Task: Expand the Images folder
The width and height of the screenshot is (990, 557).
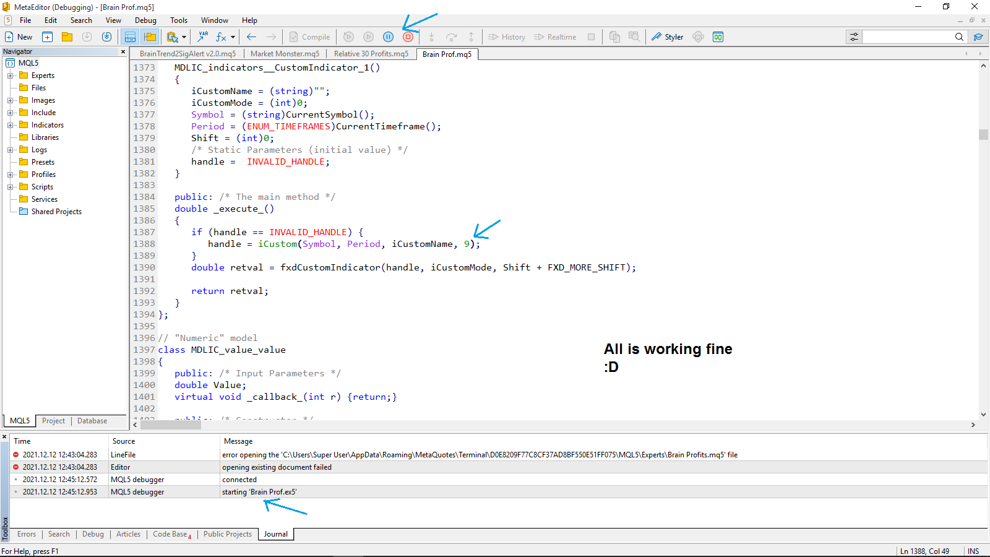Action: click(10, 100)
